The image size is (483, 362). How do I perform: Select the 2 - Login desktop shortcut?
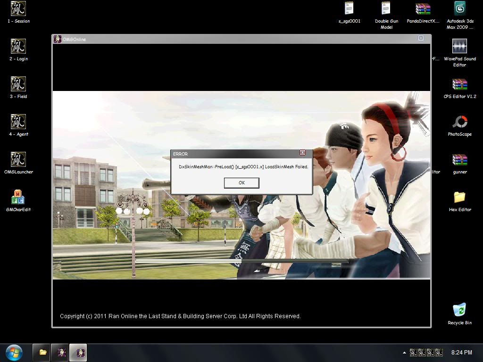[x=18, y=47]
